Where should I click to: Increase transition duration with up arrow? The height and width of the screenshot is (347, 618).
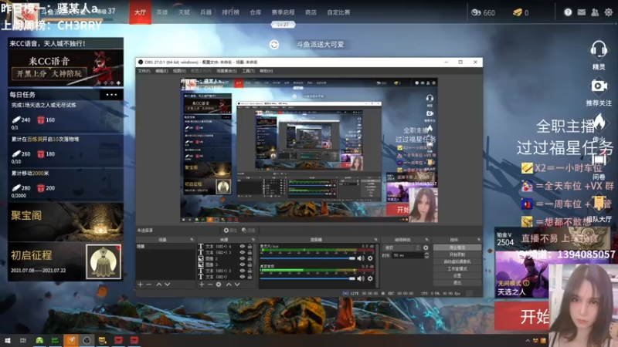(x=426, y=254)
